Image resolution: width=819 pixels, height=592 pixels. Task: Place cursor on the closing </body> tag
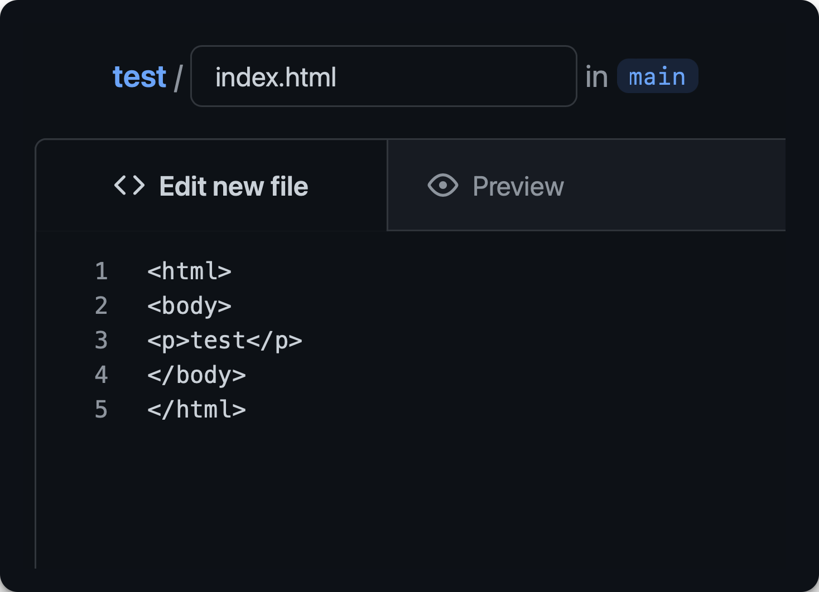click(196, 375)
